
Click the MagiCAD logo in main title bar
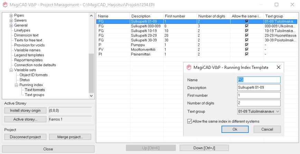pyautogui.click(x=5, y=4)
